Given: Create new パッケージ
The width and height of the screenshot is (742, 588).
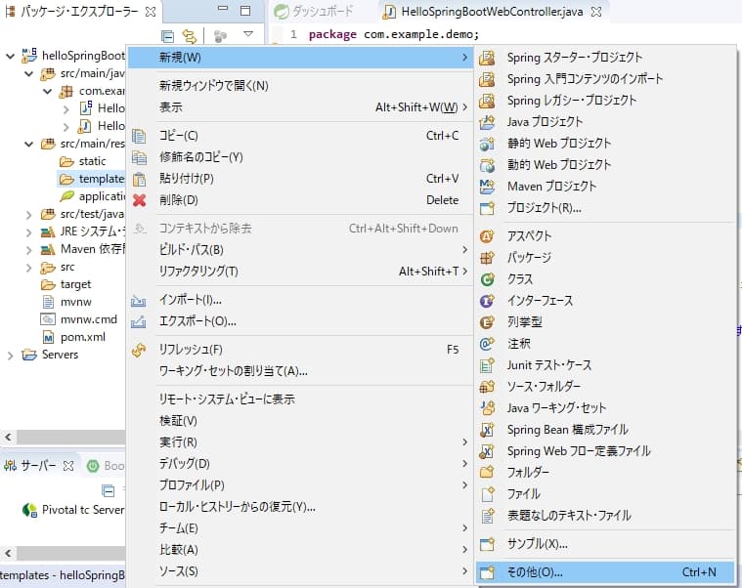Looking at the screenshot, I should pyautogui.click(x=604, y=258).
